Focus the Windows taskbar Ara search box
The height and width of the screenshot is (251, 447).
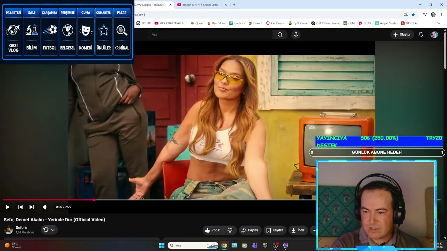click(x=193, y=245)
